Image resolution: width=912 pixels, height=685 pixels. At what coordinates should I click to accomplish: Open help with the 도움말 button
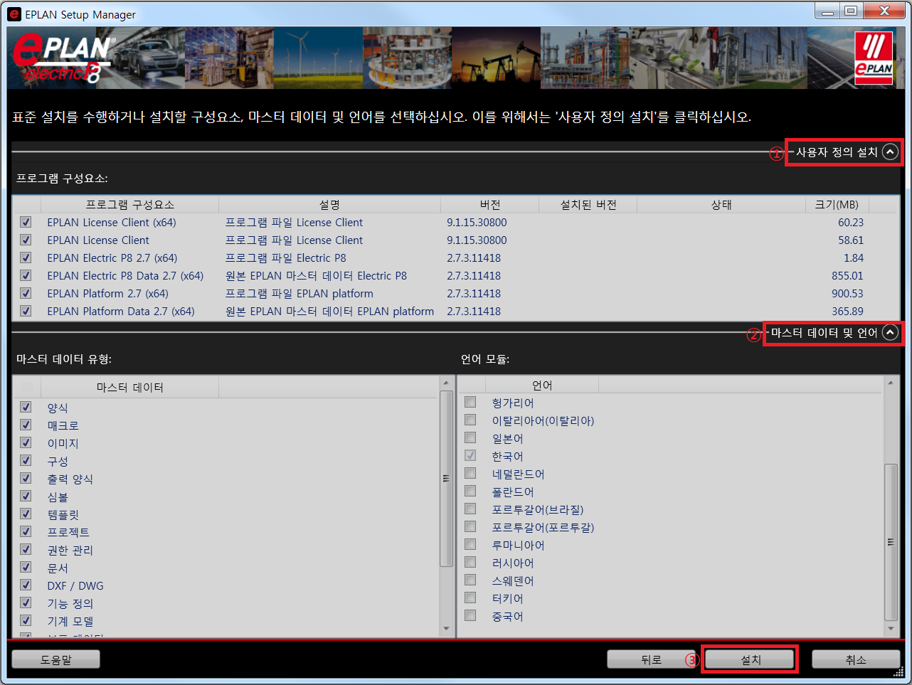(x=55, y=659)
